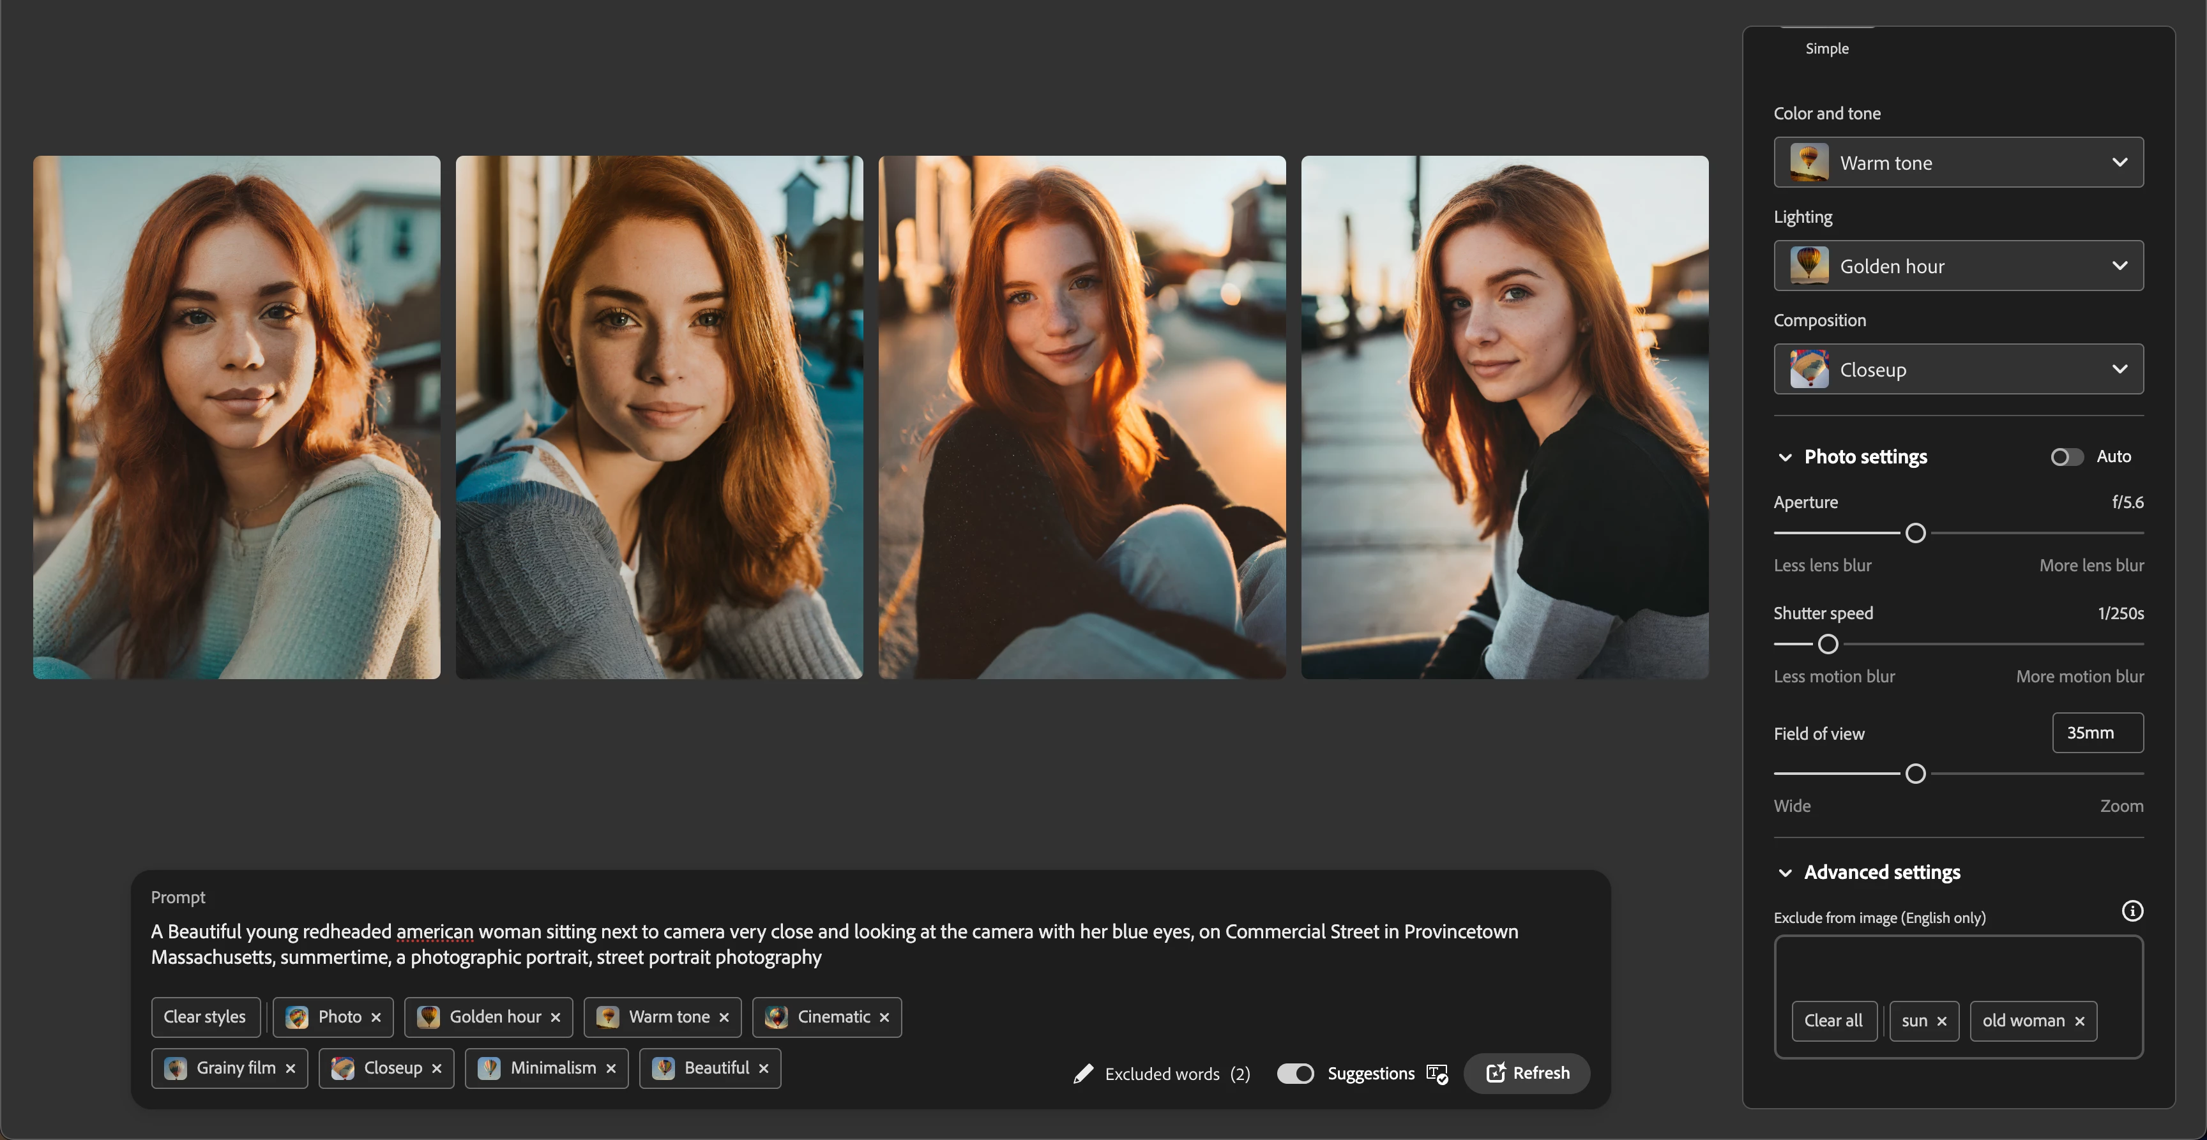
Task: Remove the 'old woman' excluded word
Action: click(x=2079, y=1021)
